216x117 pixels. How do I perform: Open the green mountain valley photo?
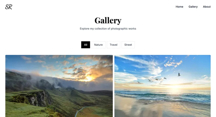click(59, 86)
